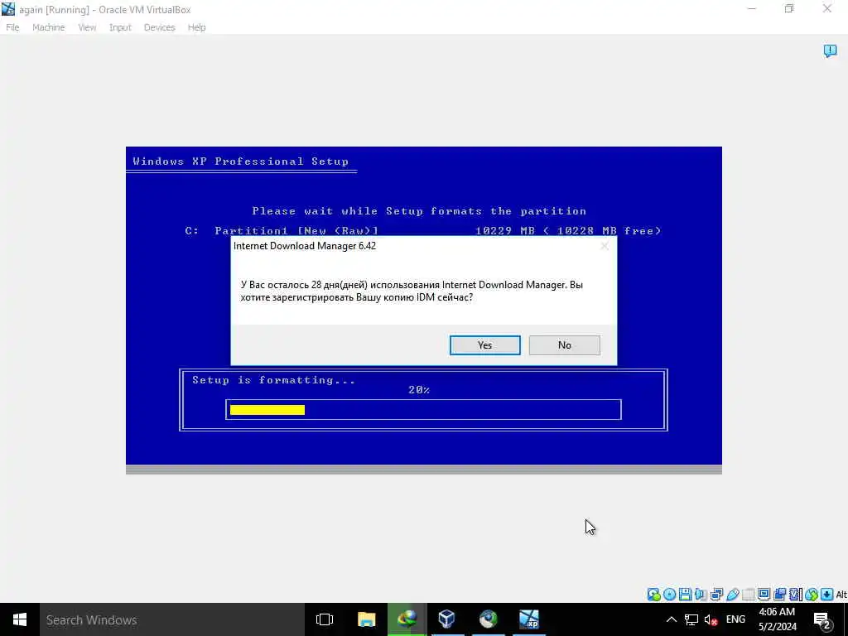Click the mouse integration status icon

click(x=811, y=595)
